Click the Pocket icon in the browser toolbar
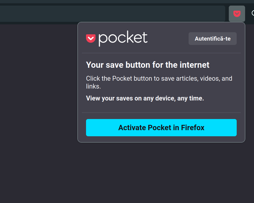This screenshot has width=254, height=203. [x=237, y=14]
